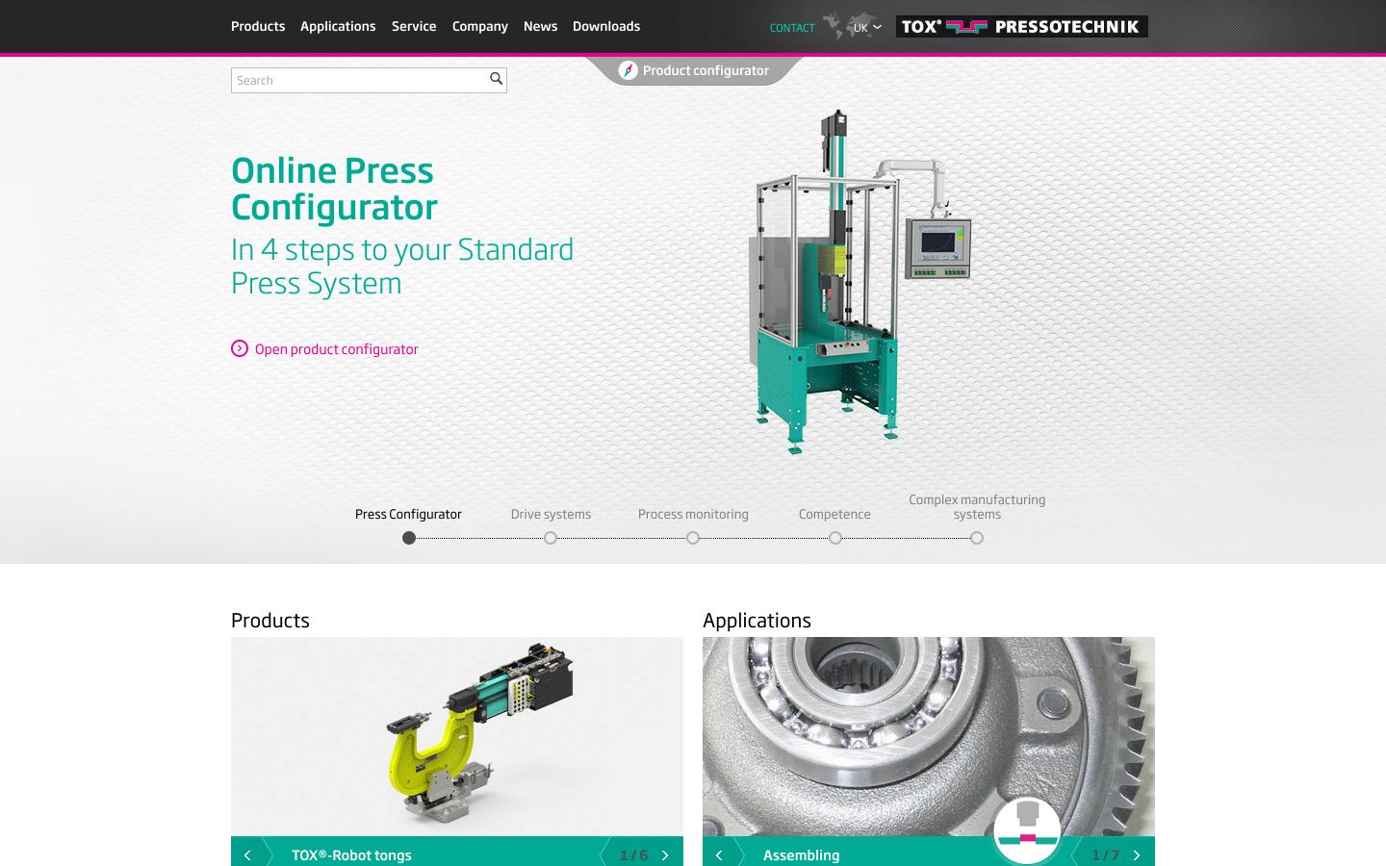Click the TOX Pressotechnik logo
This screenshot has width=1386, height=866.
(1020, 26)
